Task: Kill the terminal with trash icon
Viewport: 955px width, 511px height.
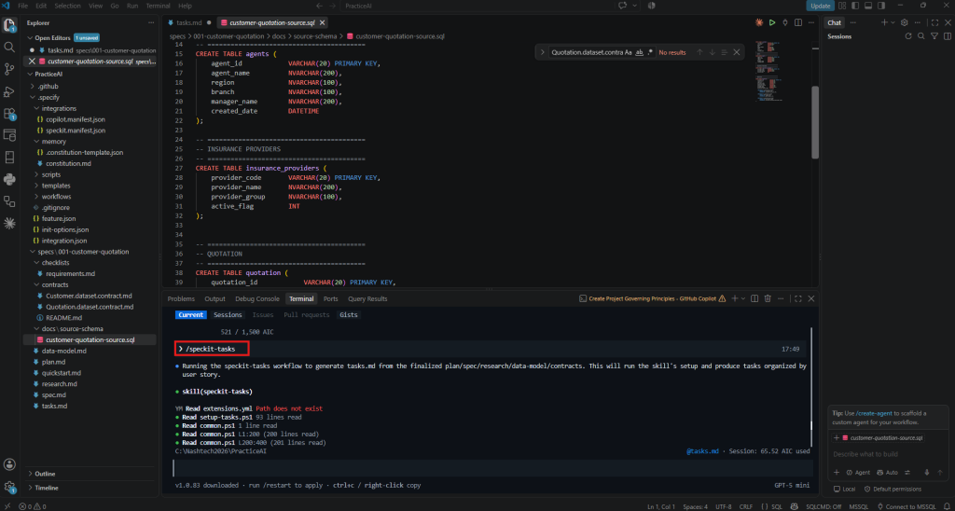Action: (768, 298)
